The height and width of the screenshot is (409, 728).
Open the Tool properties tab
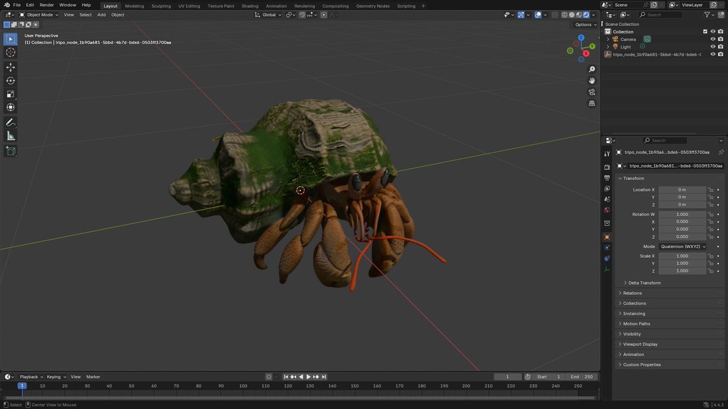[607, 153]
